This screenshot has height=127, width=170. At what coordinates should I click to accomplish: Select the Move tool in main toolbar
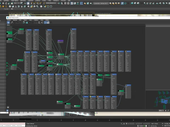[x=3, y=3]
